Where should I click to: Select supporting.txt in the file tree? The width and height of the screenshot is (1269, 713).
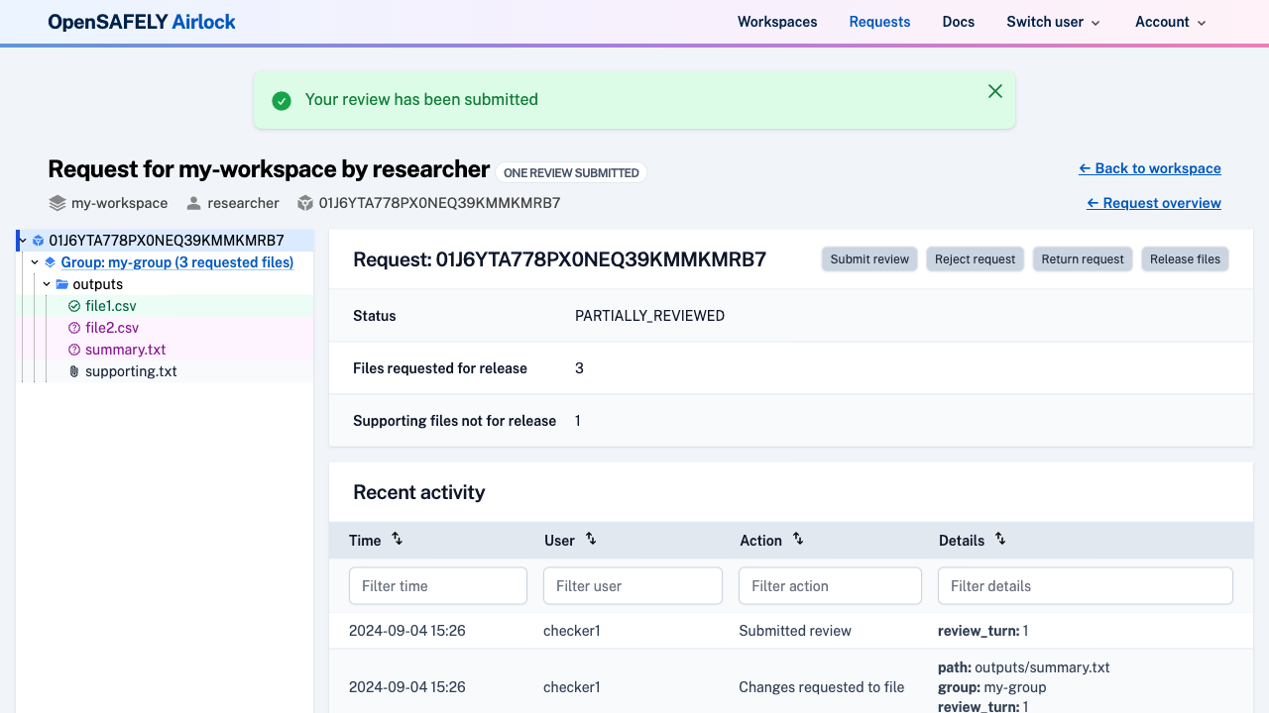(x=131, y=371)
